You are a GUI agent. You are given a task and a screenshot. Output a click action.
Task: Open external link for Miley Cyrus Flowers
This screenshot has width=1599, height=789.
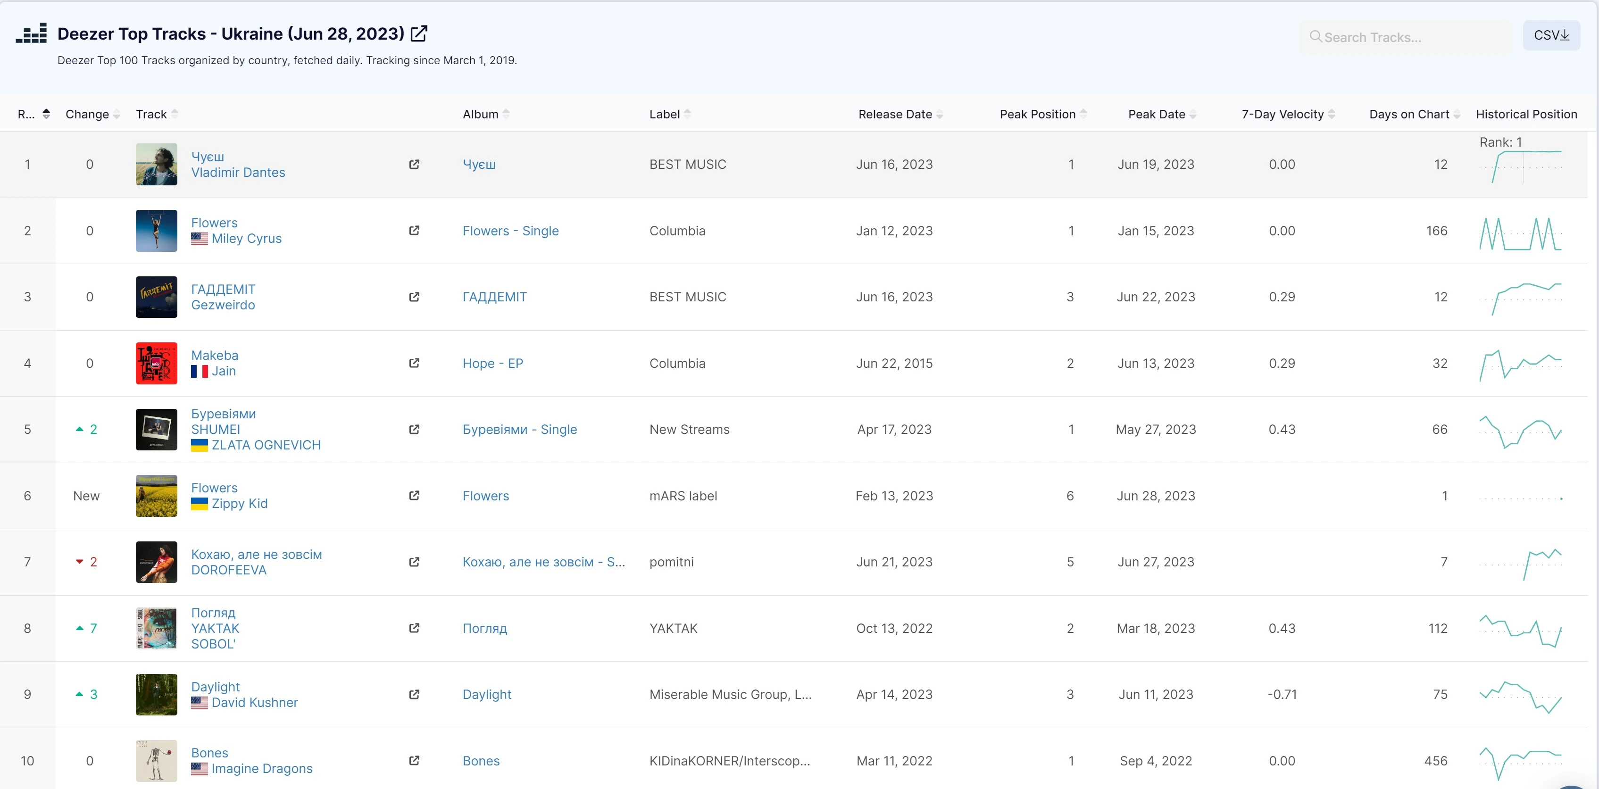(414, 230)
